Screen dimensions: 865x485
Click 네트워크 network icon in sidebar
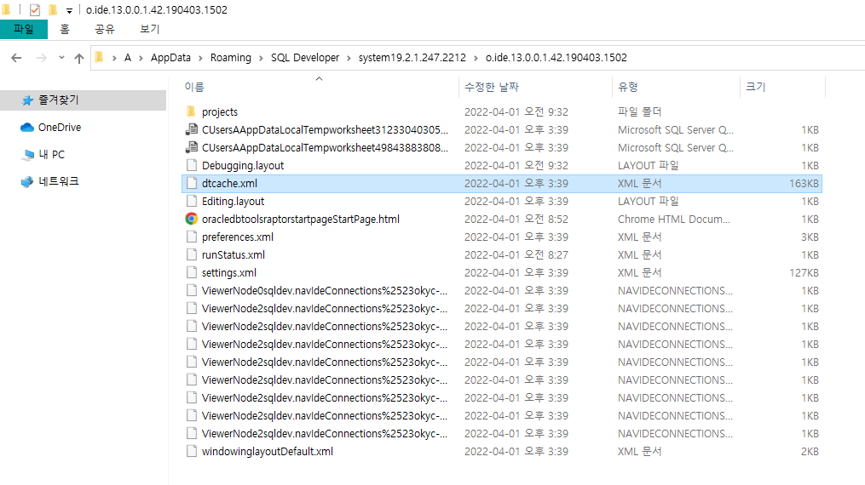pos(27,182)
